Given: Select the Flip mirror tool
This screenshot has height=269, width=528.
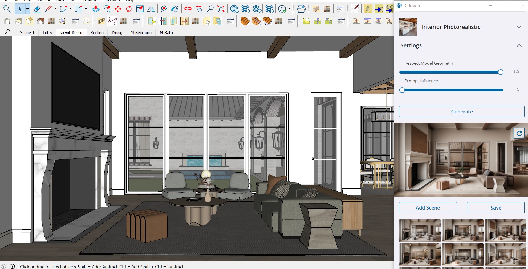Looking at the screenshot, I should (151, 9).
